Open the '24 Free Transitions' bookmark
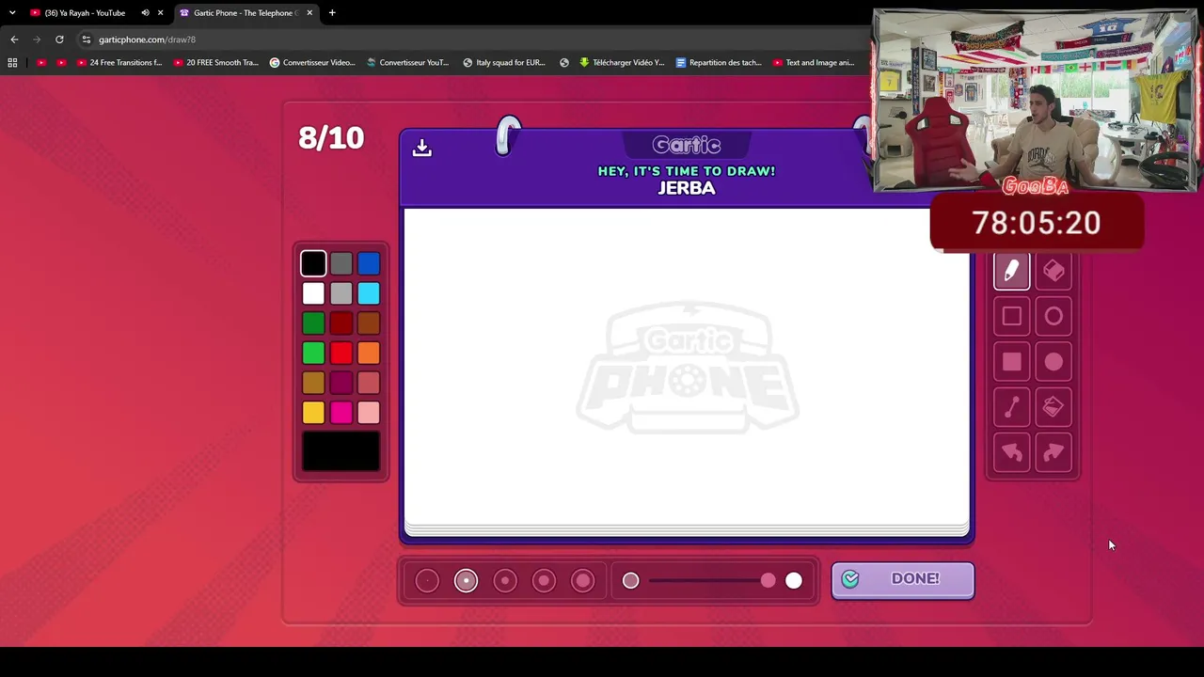The height and width of the screenshot is (677, 1204). 119,63
